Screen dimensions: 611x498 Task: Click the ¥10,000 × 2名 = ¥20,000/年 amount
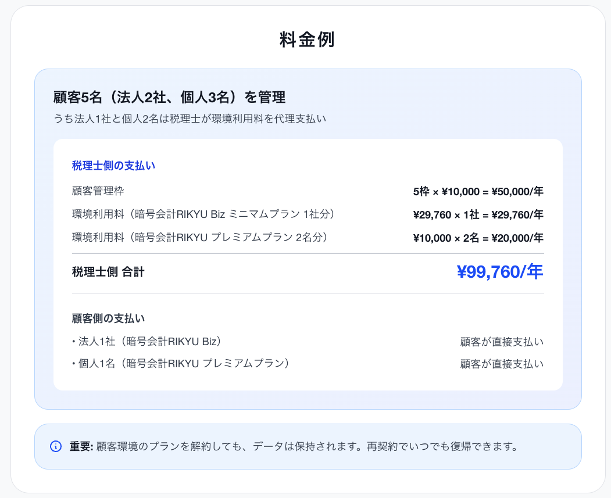[478, 238]
